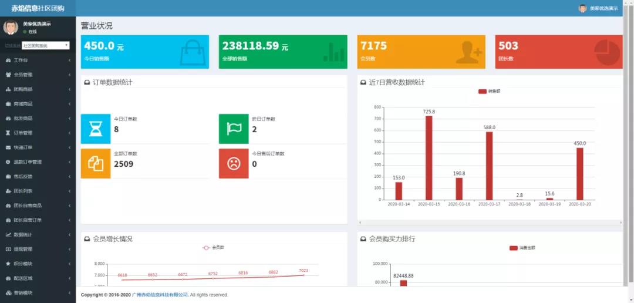
Task: Toggle the 会员数 legend in the member growth chart
Action: click(213, 248)
